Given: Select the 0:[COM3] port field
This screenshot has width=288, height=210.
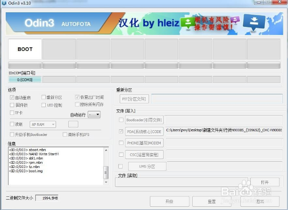Looking at the screenshot, I should click(25, 80).
